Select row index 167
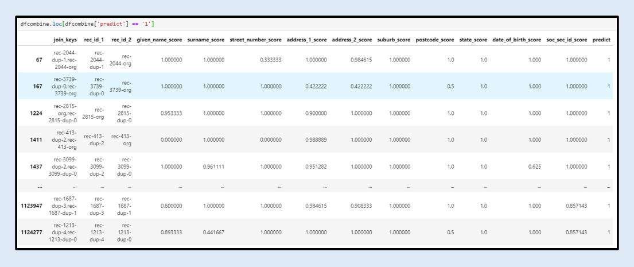Screen dimensions: 634x267 (38, 86)
